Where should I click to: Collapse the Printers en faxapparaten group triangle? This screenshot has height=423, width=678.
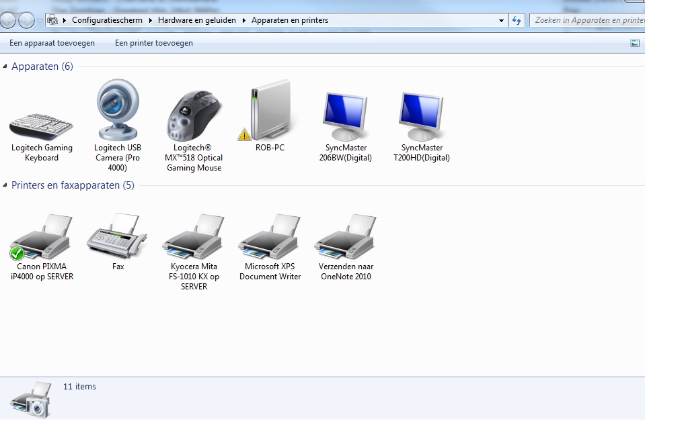(x=5, y=185)
